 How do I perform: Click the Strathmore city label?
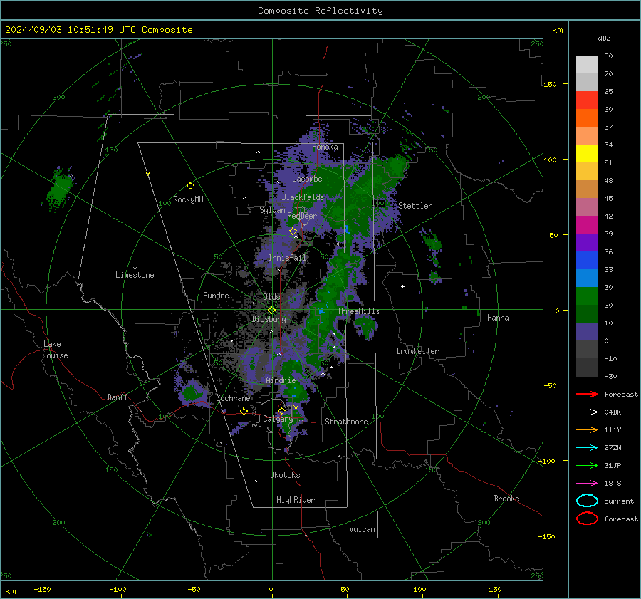click(346, 422)
